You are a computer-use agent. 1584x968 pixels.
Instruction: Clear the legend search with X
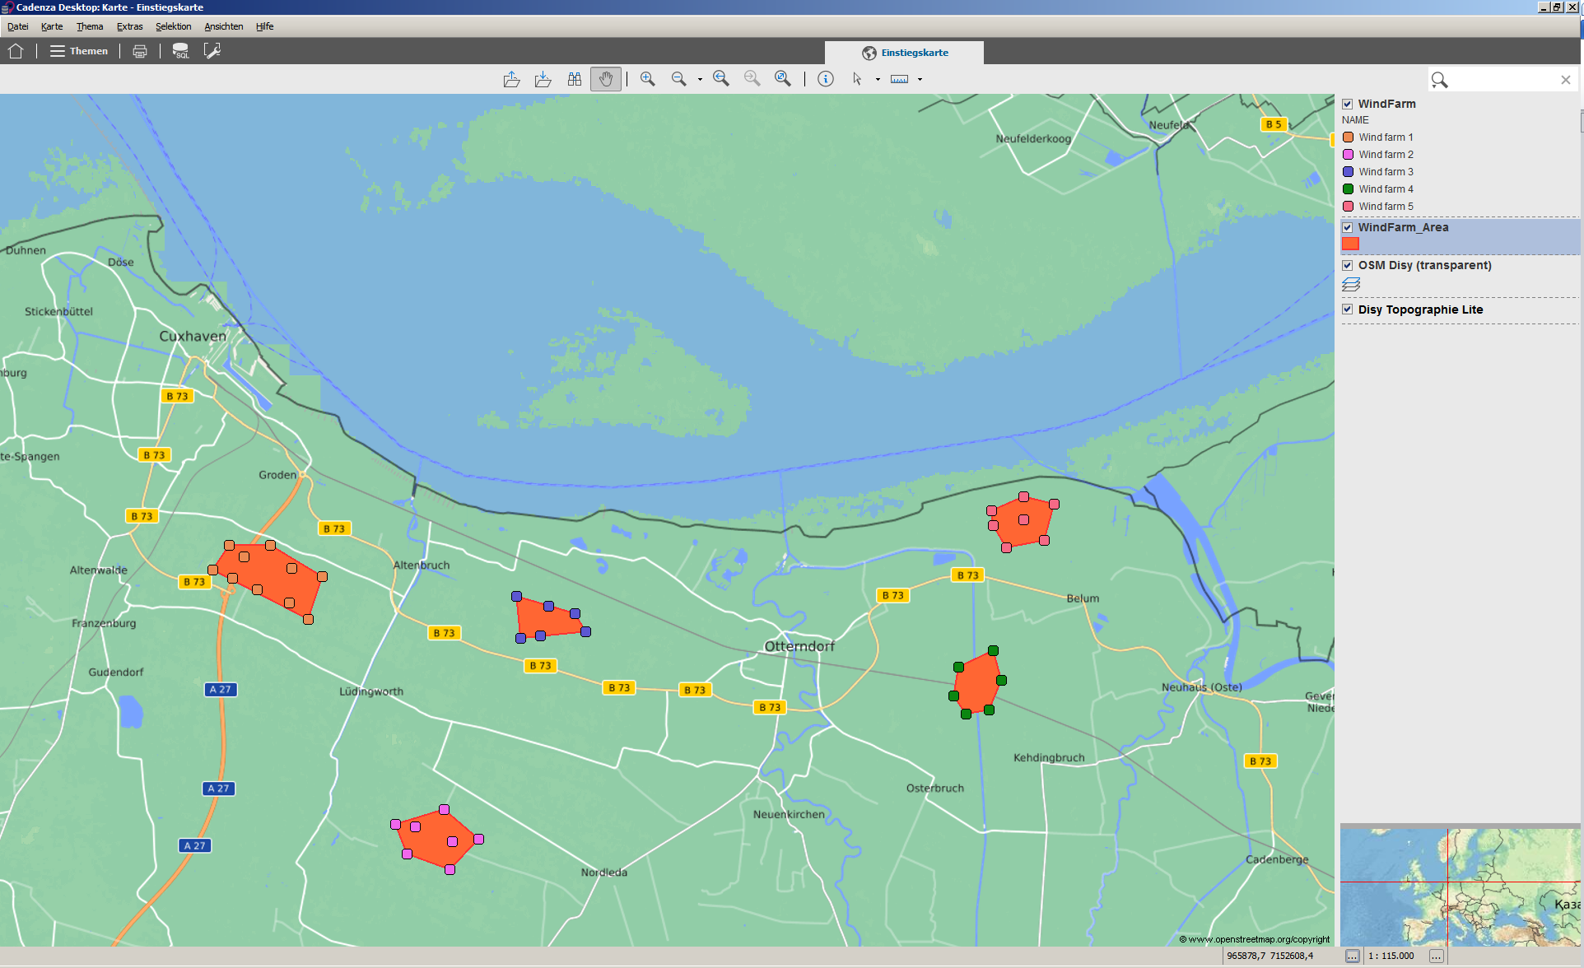click(1566, 80)
